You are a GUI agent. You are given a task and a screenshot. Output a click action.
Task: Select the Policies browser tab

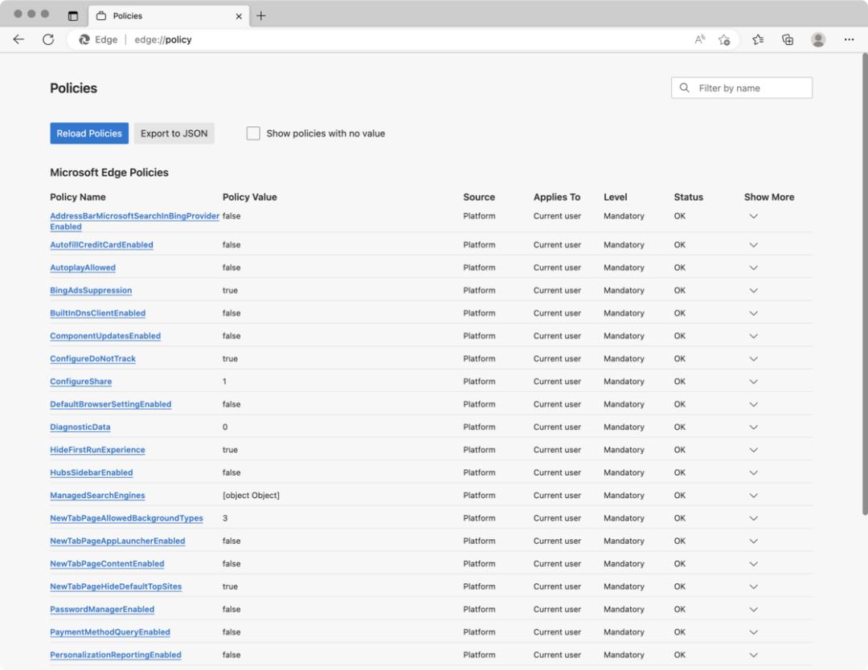click(169, 15)
